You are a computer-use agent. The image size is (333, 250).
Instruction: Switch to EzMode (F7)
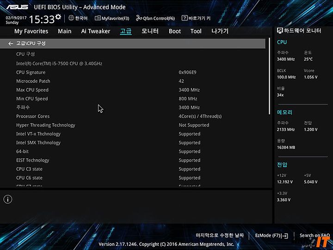pyautogui.click(x=271, y=236)
